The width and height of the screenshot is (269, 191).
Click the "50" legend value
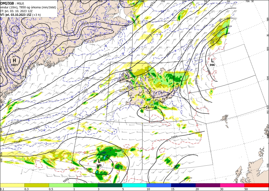pos(246,189)
